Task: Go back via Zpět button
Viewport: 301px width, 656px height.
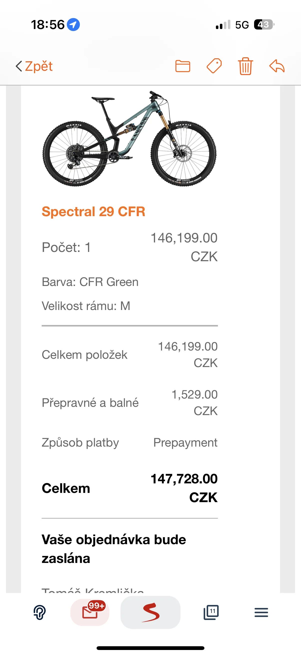Action: (x=34, y=67)
